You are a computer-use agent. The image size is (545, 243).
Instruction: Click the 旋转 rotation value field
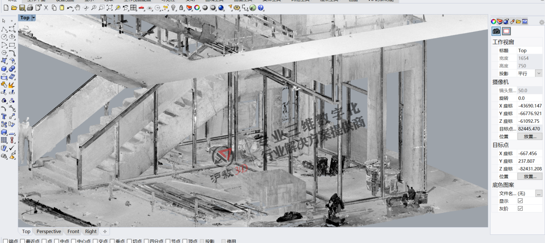[529, 98]
